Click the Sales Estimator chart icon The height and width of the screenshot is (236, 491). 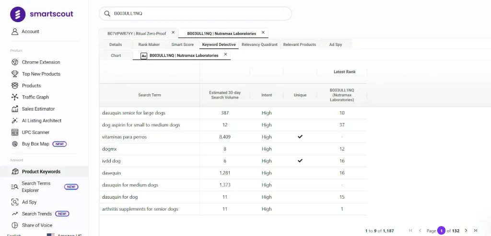click(x=14, y=109)
